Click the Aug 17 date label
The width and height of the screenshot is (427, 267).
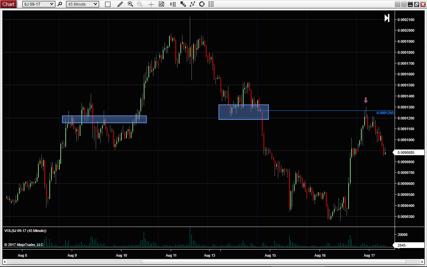point(369,255)
